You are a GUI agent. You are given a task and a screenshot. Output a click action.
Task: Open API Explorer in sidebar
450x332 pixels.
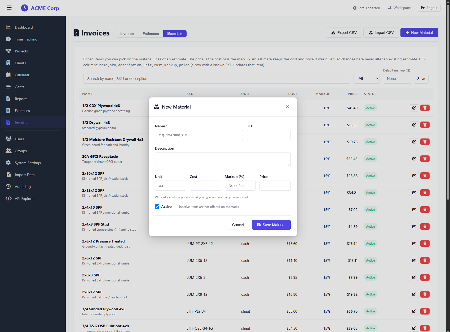tap(33, 199)
